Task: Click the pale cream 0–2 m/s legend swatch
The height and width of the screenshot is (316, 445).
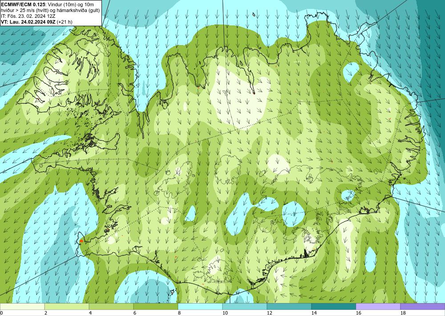Action: tap(22, 307)
